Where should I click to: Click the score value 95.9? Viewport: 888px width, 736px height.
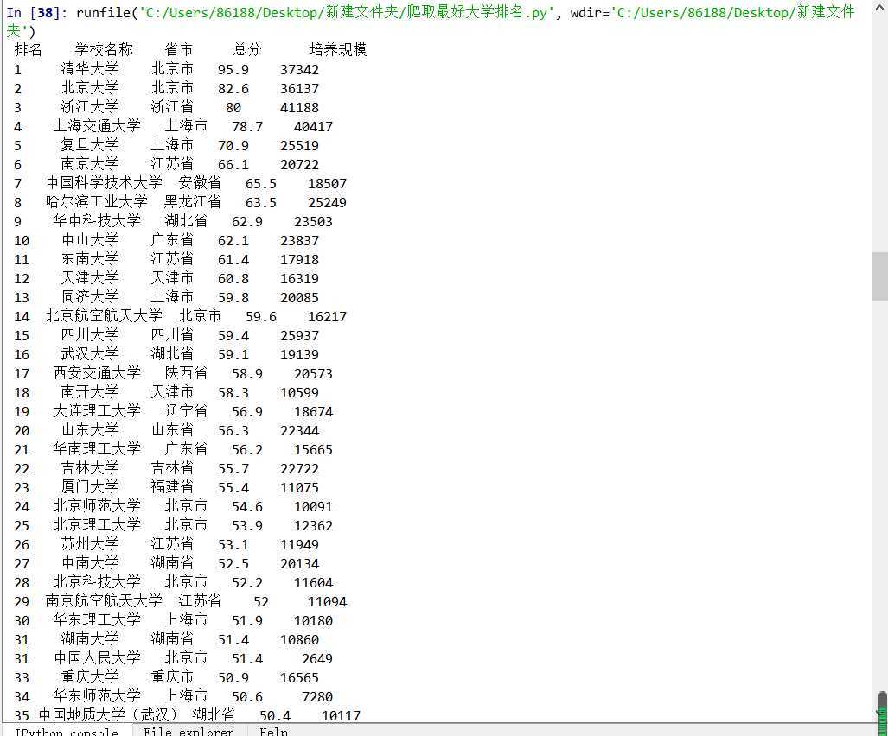click(x=233, y=70)
